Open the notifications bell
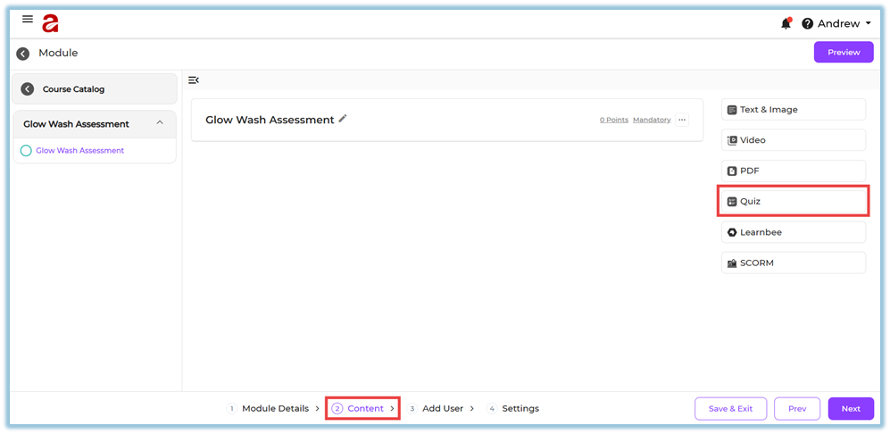The width and height of the screenshot is (890, 434). tap(786, 24)
